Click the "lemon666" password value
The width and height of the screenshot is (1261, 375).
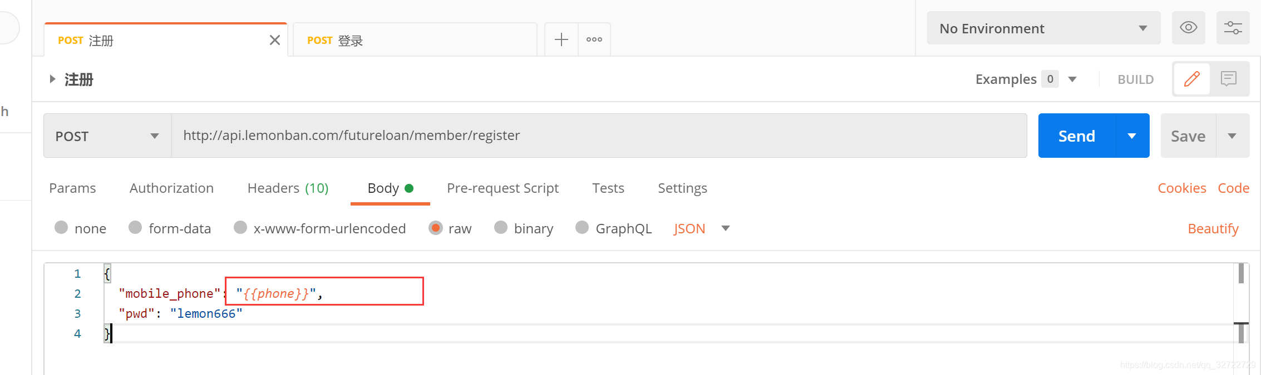[x=206, y=313]
